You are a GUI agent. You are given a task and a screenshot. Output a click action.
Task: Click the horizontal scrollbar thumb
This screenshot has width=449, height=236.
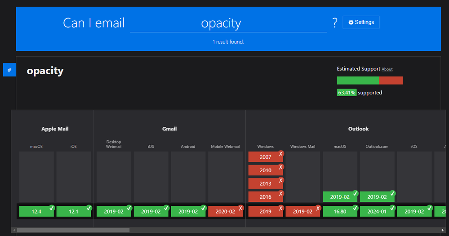click(73, 230)
